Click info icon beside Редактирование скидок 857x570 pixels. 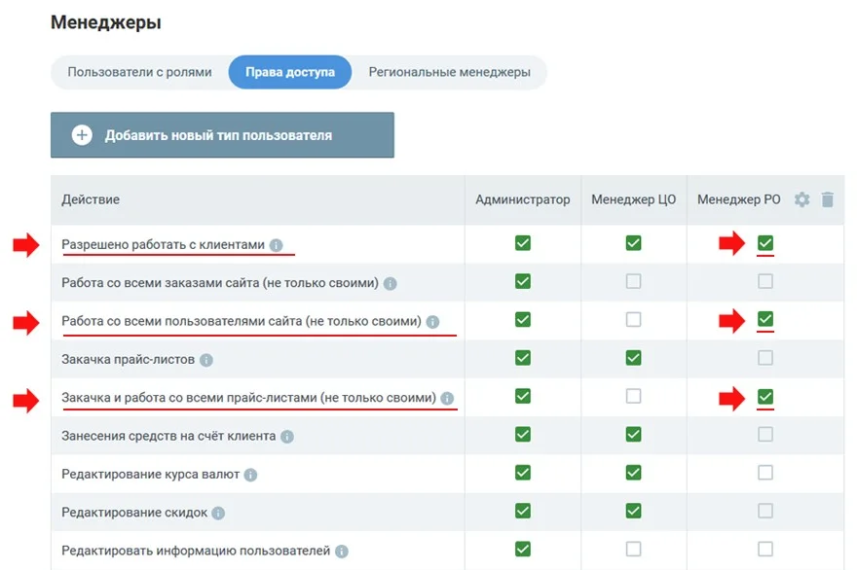[218, 513]
